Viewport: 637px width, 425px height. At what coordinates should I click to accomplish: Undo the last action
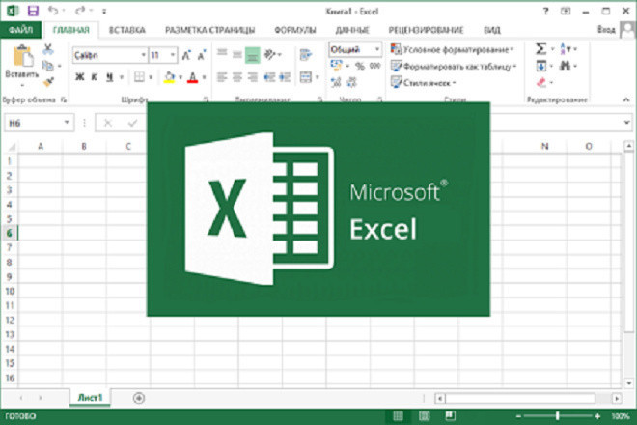click(53, 11)
